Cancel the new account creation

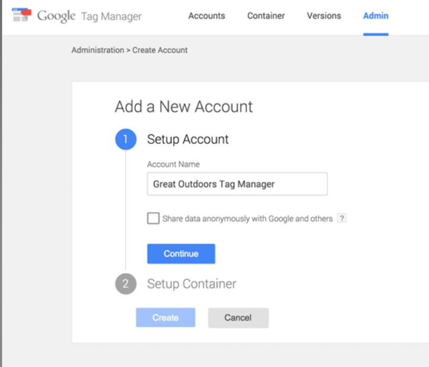[x=238, y=318]
